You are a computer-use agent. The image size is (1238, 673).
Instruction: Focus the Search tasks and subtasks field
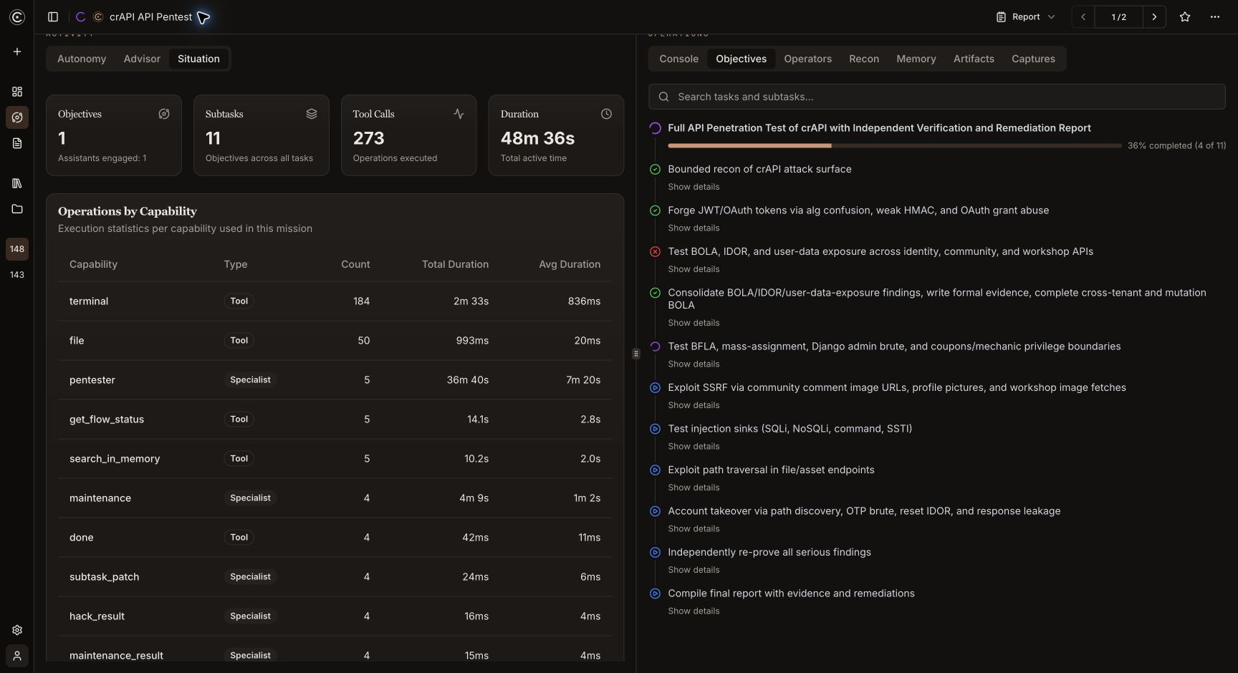tap(936, 97)
